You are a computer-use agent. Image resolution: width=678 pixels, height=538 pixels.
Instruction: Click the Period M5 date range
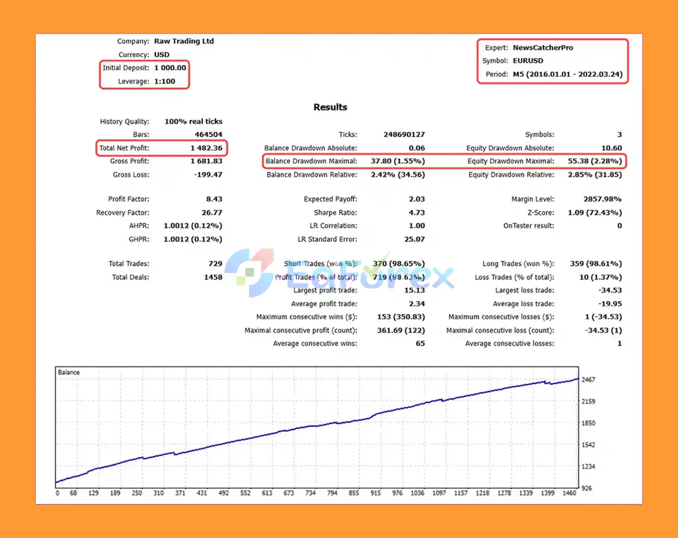[567, 74]
